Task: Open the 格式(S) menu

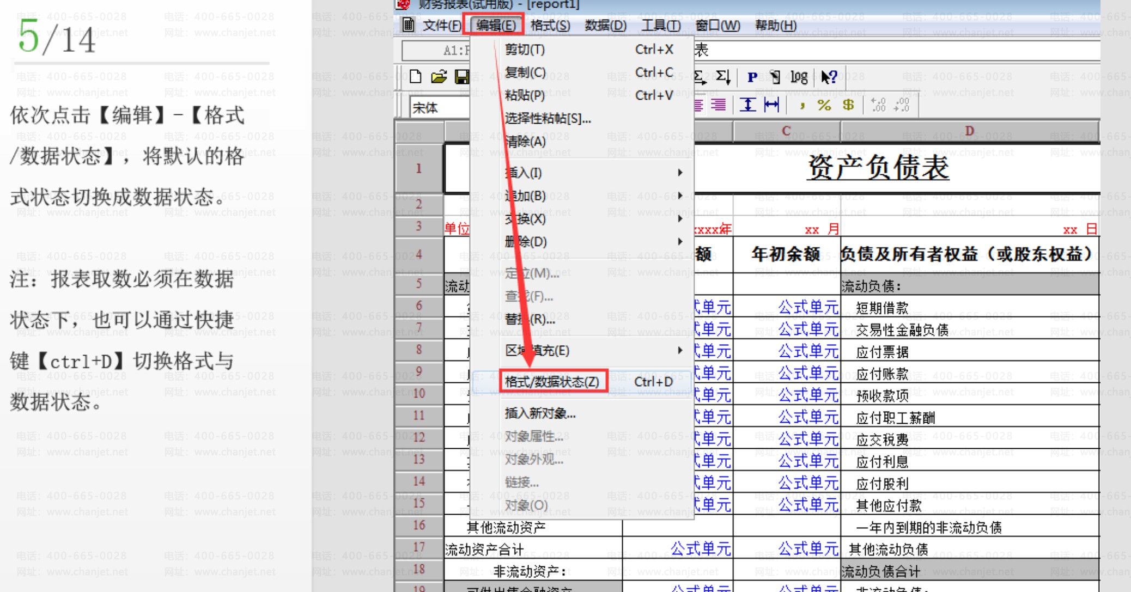Action: (x=550, y=26)
